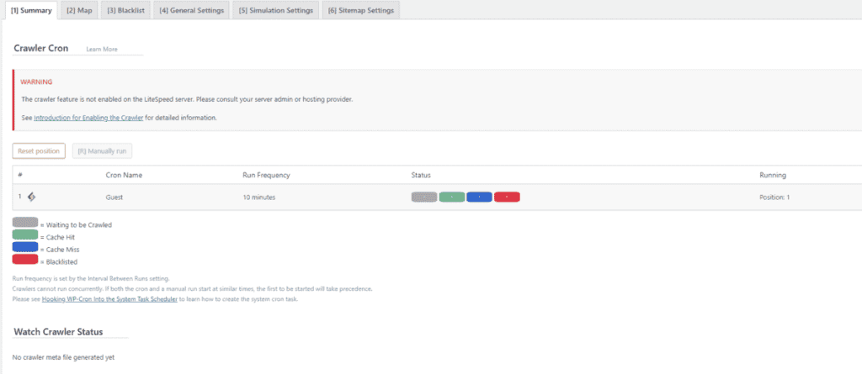
Task: Open the Blacklist tab
Action: pyautogui.click(x=125, y=10)
